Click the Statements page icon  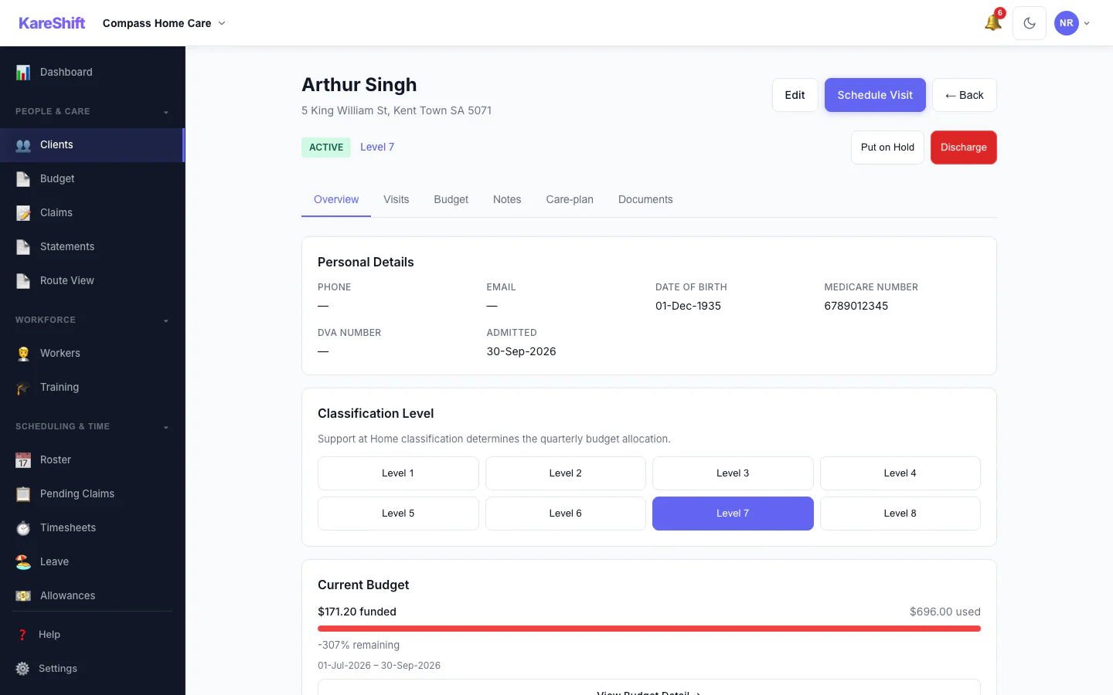(x=23, y=247)
